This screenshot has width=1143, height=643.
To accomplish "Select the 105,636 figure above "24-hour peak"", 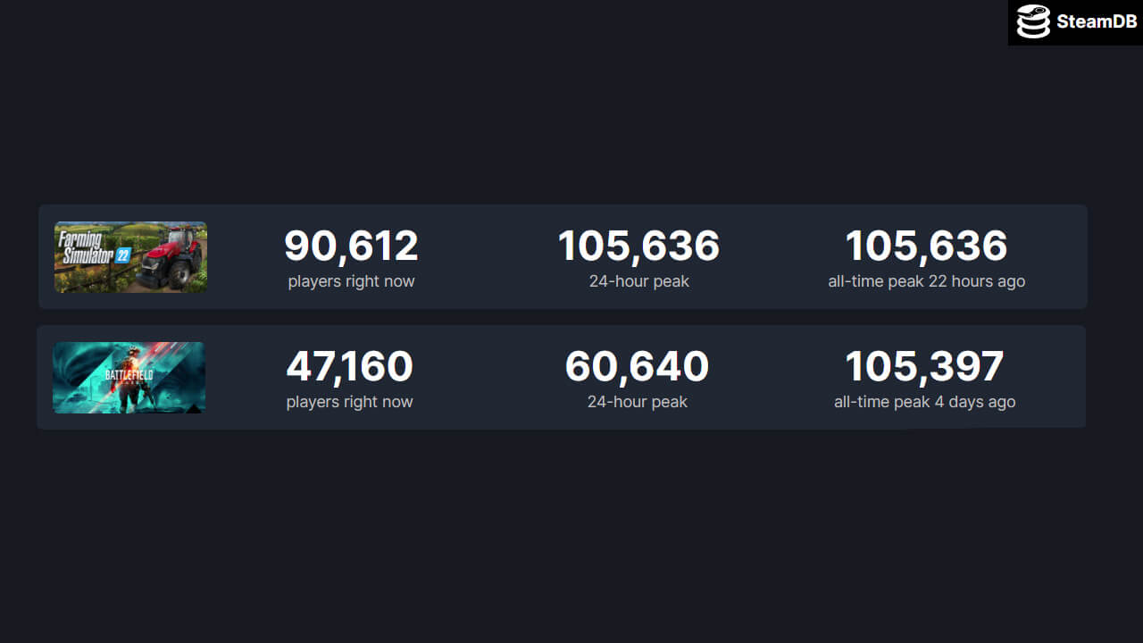I will 638,246.
